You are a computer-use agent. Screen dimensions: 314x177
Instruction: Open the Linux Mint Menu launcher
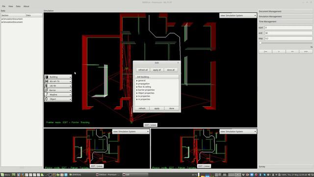tap(5, 175)
